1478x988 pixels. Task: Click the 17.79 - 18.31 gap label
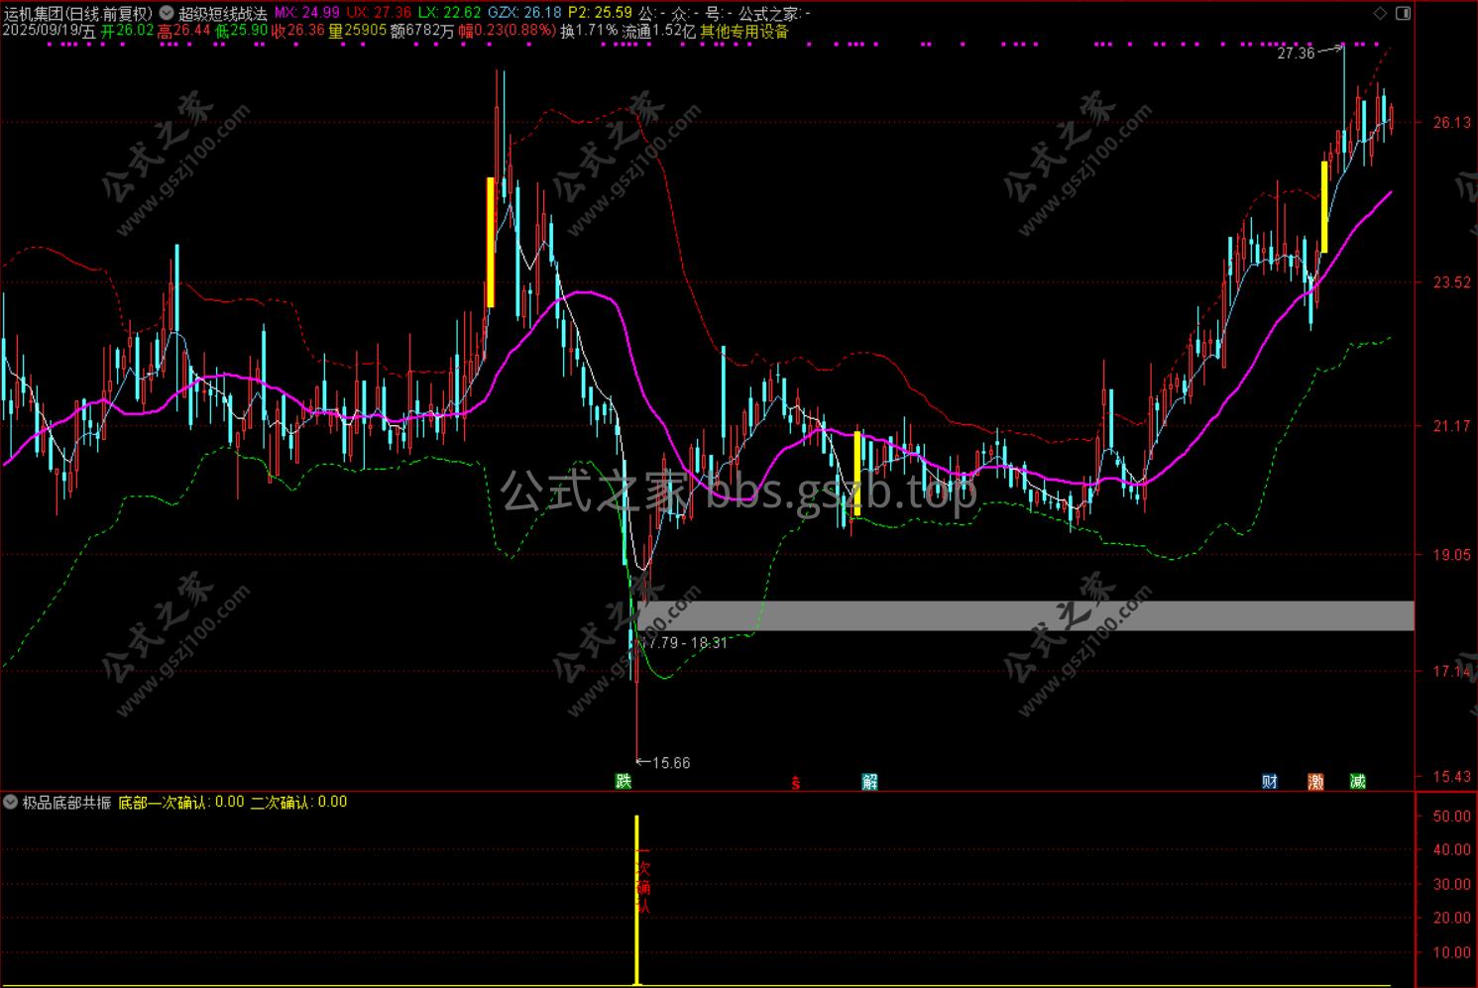687,643
